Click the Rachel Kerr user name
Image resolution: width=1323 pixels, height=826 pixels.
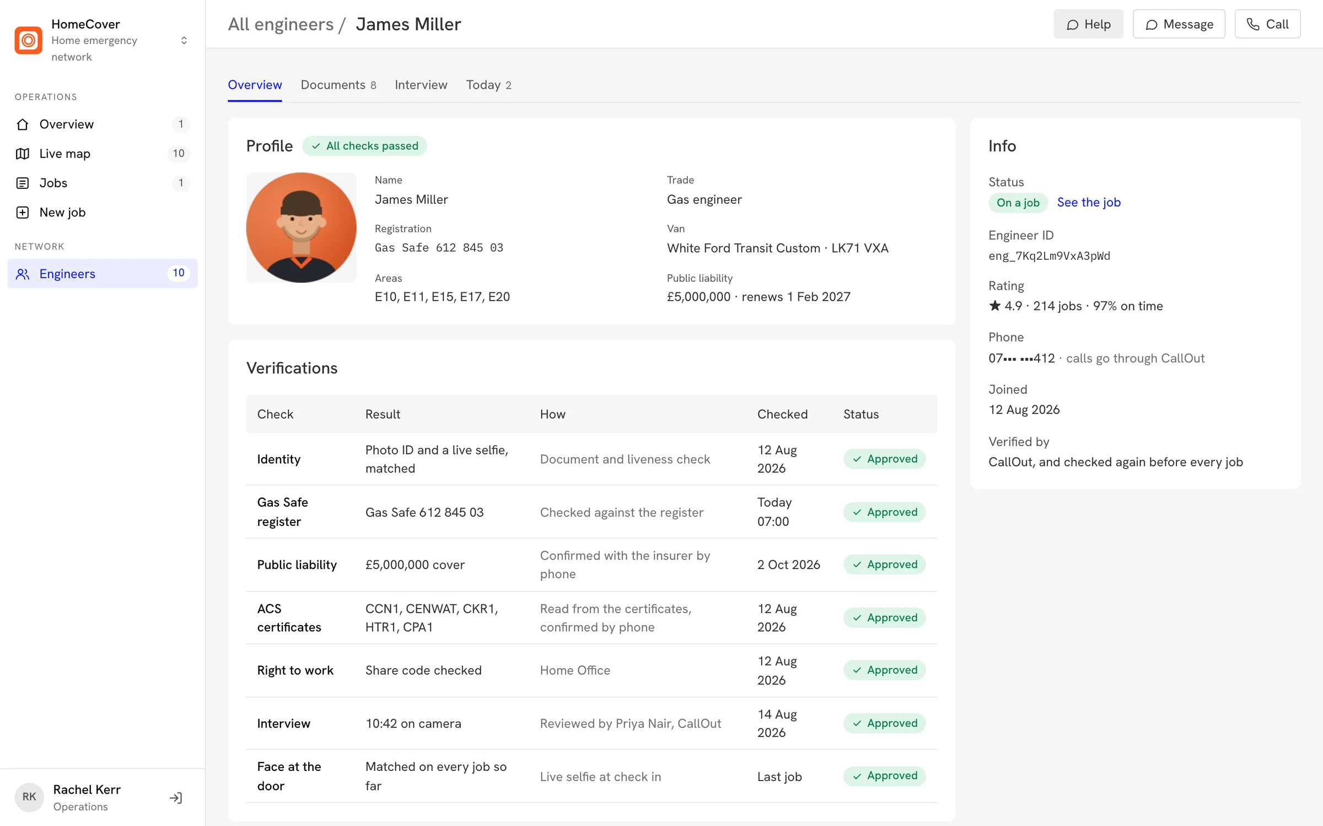[87, 790]
